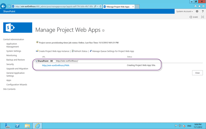Open Apps navigation link

(x=9, y=80)
